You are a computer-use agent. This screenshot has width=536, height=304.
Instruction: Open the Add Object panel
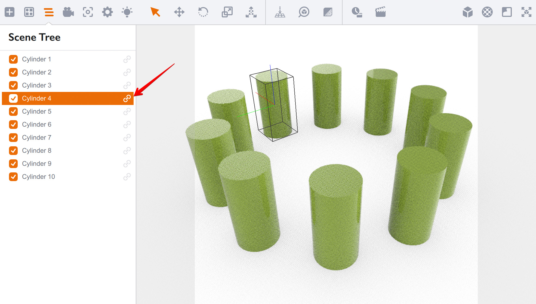(x=9, y=12)
